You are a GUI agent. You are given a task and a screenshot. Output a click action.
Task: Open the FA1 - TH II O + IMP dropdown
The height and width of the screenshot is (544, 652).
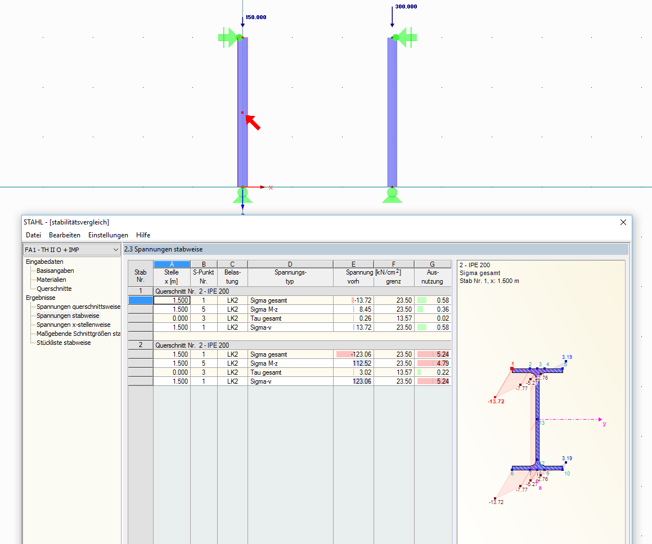tap(71, 250)
